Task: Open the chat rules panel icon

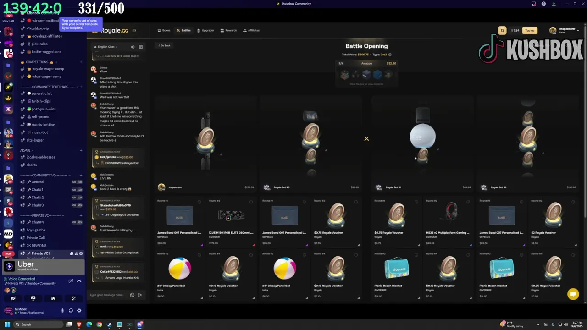Action: tap(141, 47)
